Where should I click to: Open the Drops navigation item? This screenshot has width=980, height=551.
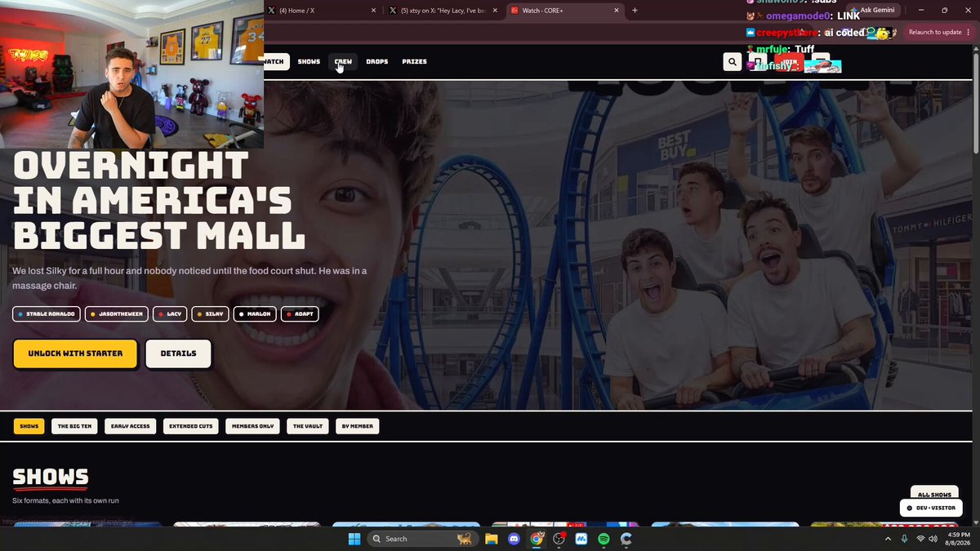[x=377, y=62]
